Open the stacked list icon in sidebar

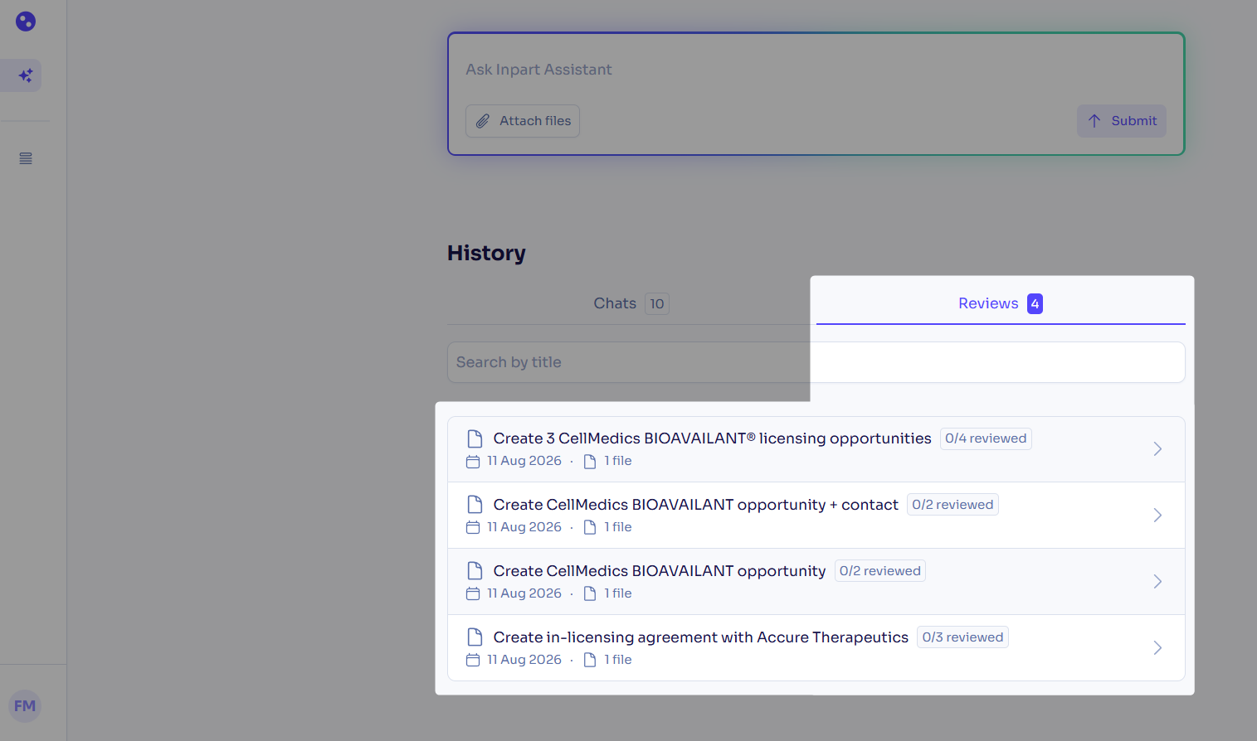[26, 158]
